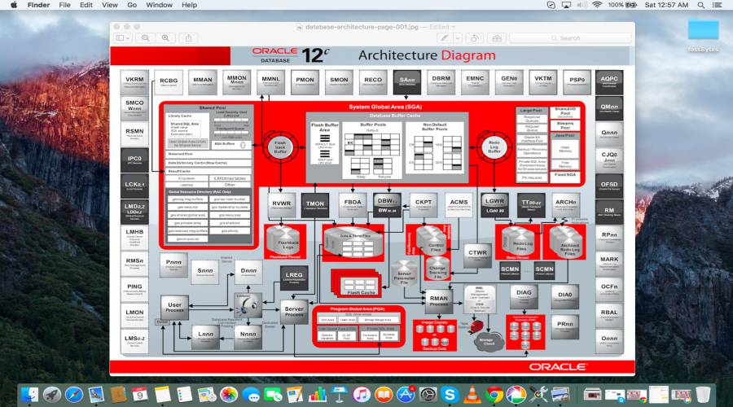Open the Share menu in Preview toolbar
The image size is (733, 407).
click(x=188, y=37)
